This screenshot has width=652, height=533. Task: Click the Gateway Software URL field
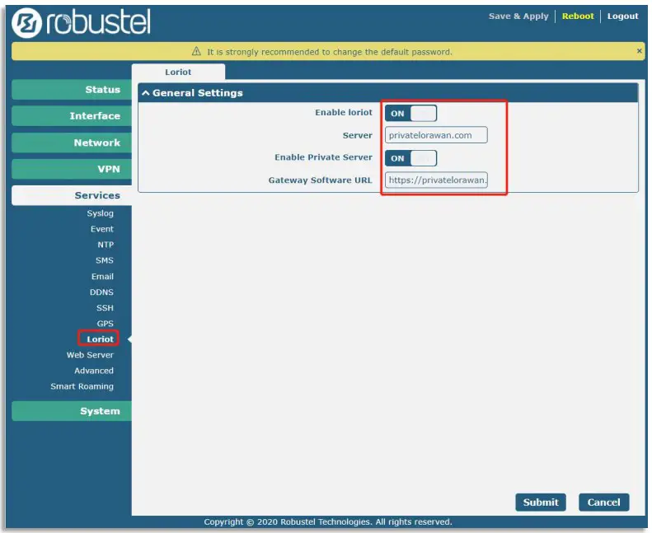(x=436, y=180)
